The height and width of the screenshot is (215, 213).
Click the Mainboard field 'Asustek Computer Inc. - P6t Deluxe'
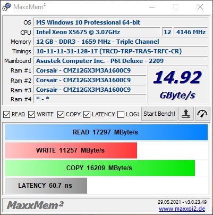pyautogui.click(x=121, y=61)
